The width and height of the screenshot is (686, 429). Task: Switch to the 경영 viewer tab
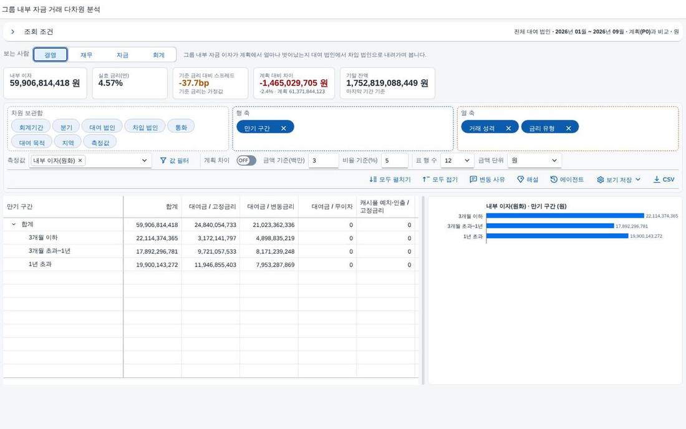click(x=51, y=55)
